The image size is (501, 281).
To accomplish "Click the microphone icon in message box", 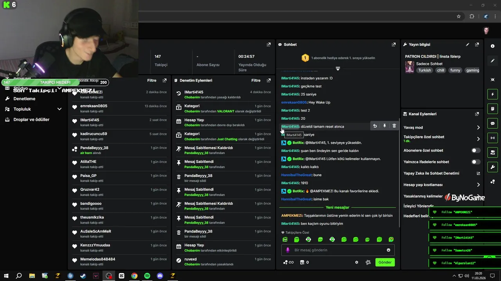I will click(288, 250).
